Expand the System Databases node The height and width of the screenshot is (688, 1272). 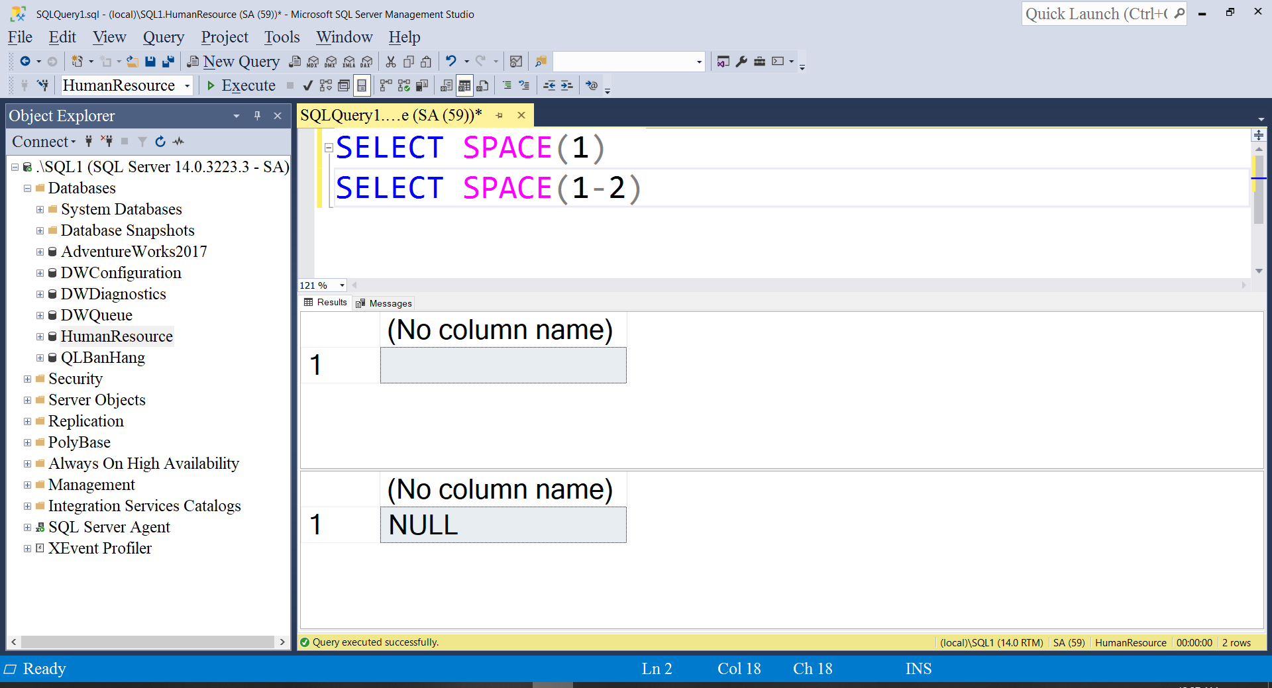(x=40, y=210)
